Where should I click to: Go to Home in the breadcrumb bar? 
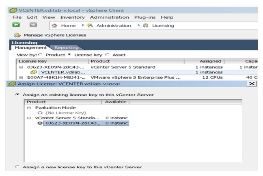pyautogui.click(x=68, y=26)
